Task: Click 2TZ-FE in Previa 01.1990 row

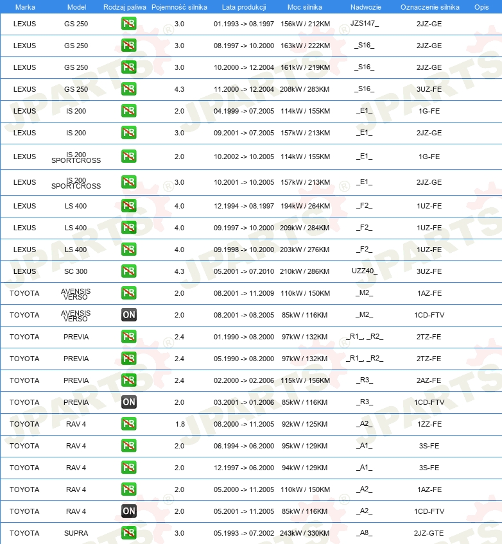Action: [429, 337]
